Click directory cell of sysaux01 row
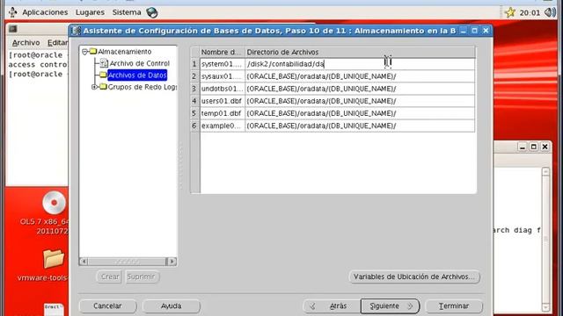 (360, 76)
